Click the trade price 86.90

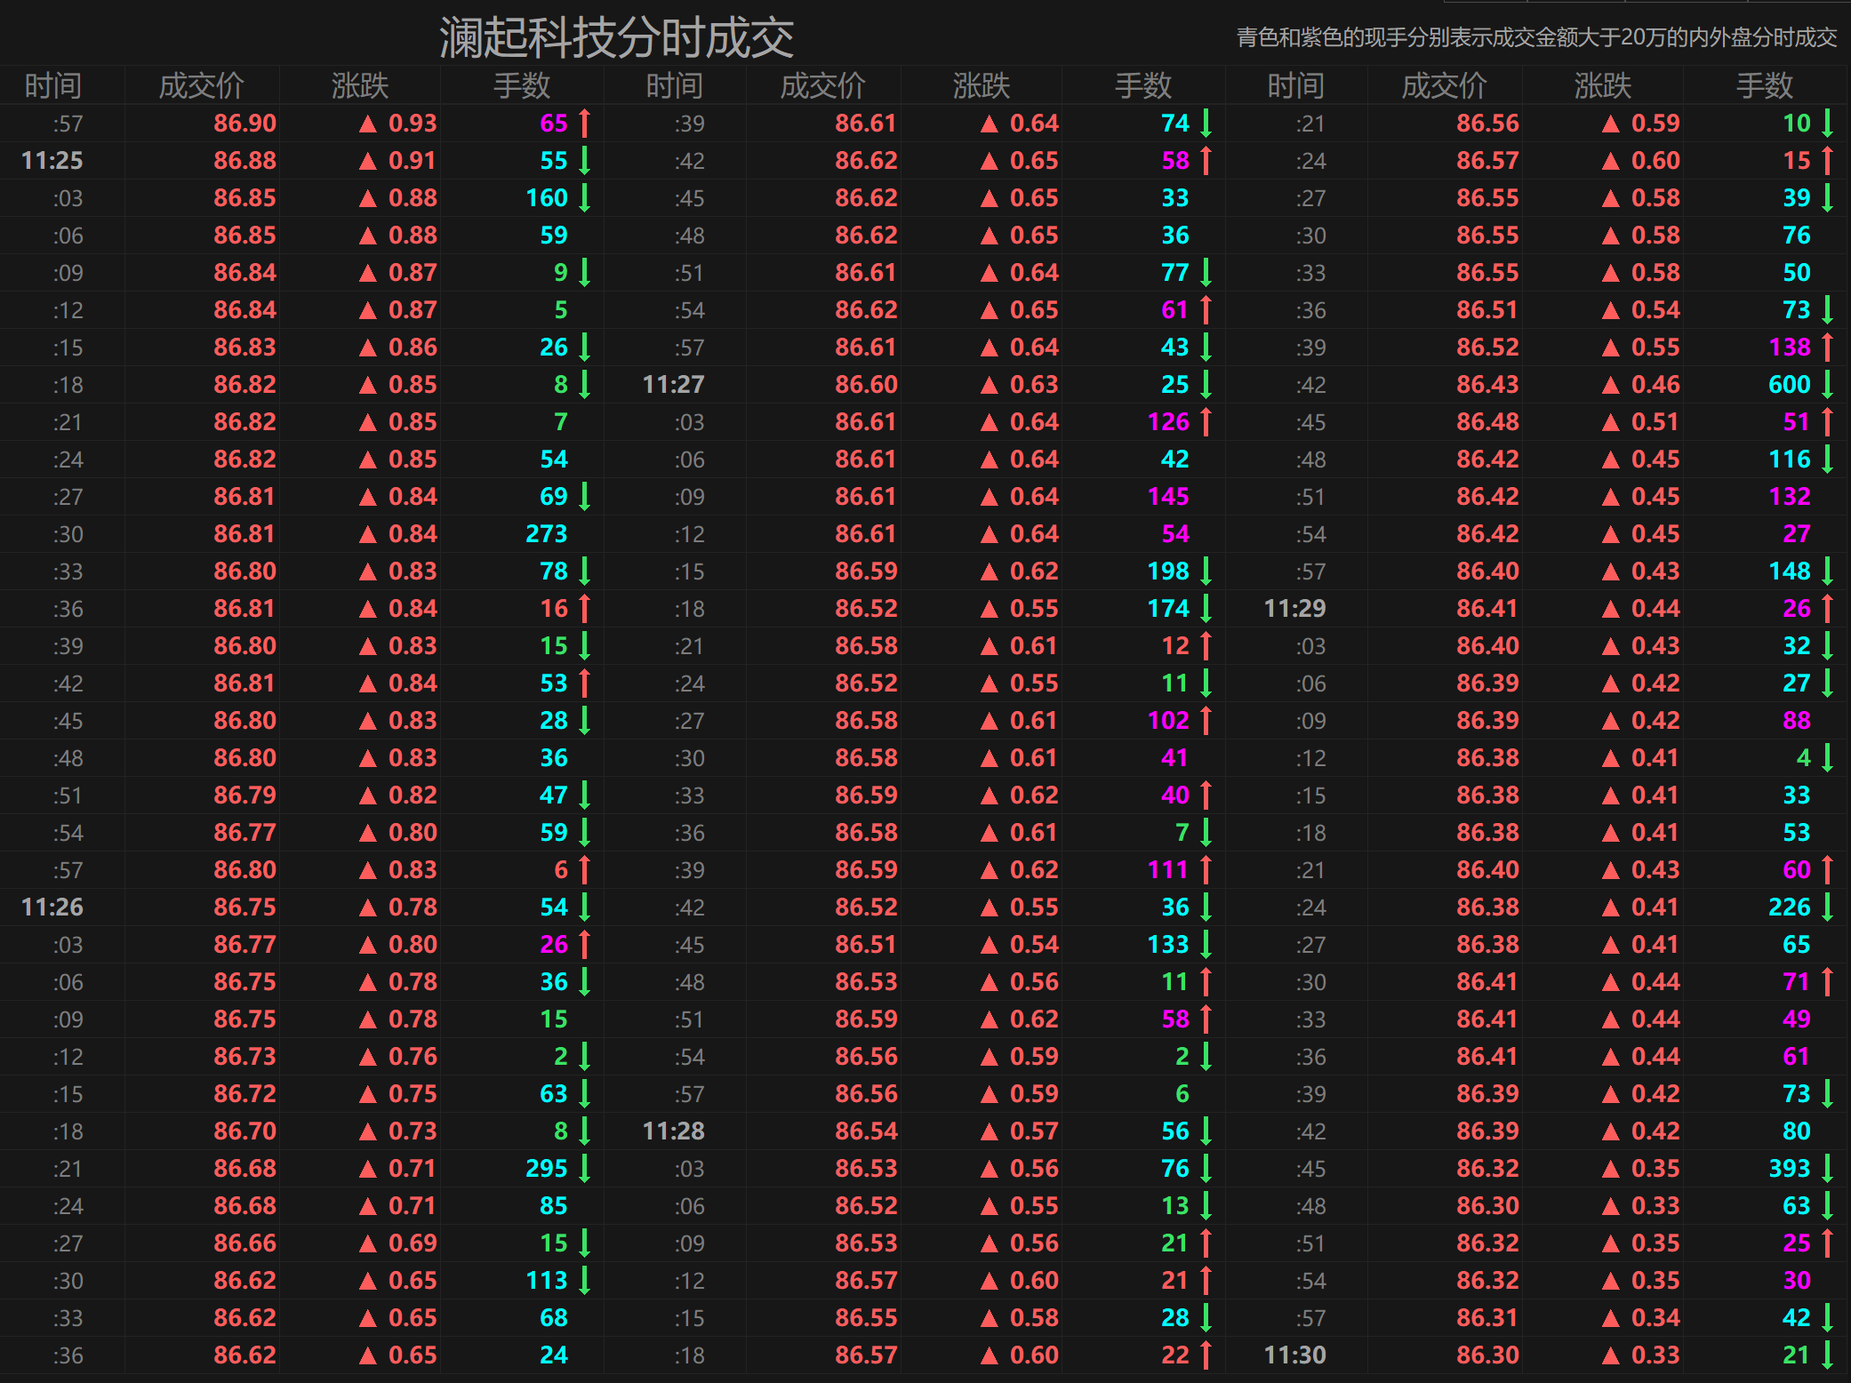pos(244,124)
